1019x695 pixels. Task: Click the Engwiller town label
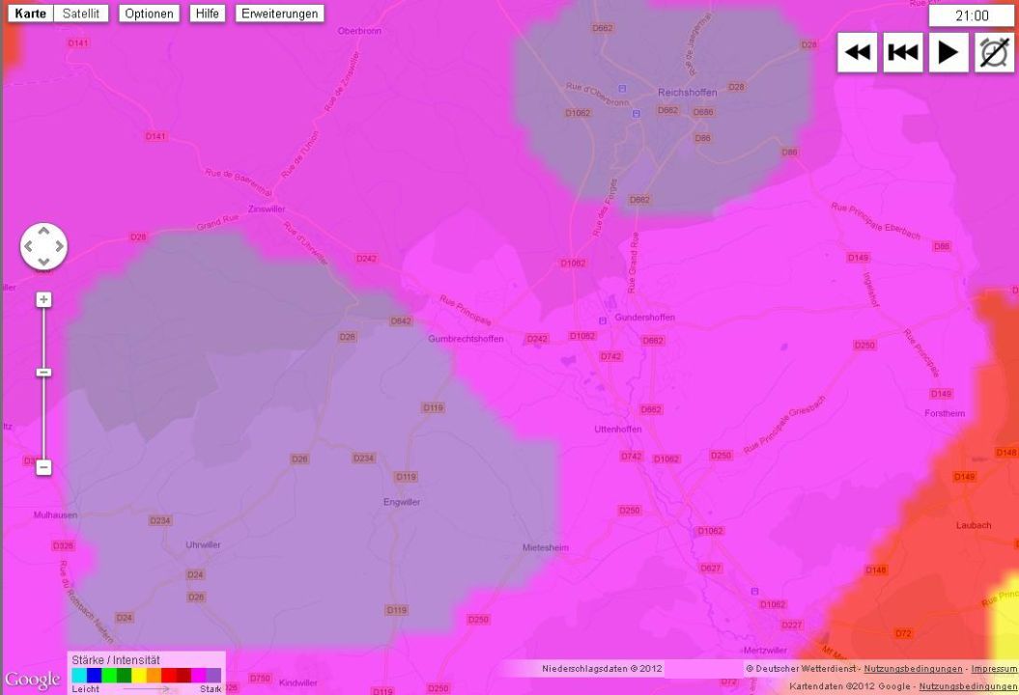(402, 501)
